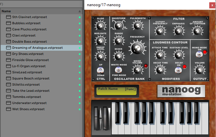Click the Patch Name display field
The height and width of the screenshot is (137, 216).
click(x=117, y=91)
